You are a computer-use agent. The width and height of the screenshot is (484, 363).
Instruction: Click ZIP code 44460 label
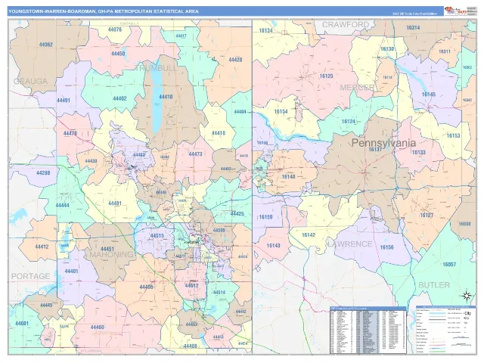pos(98,327)
